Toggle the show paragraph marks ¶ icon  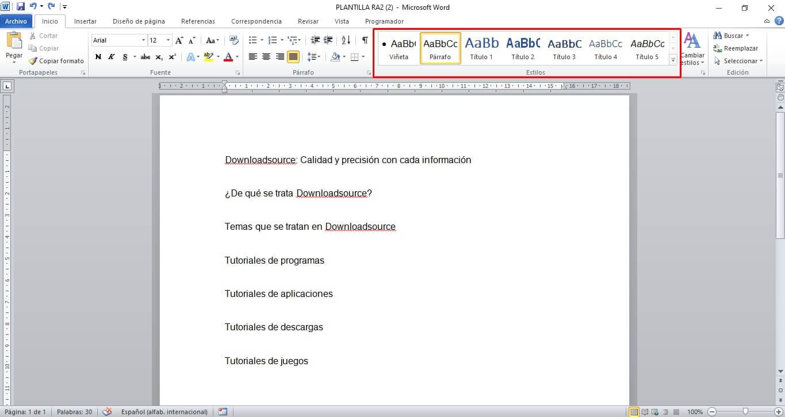(x=365, y=40)
